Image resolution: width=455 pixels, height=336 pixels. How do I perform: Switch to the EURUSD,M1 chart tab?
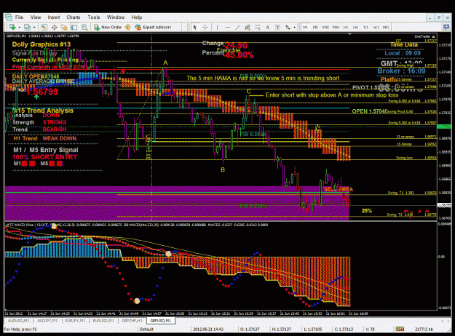pyautogui.click(x=103, y=321)
